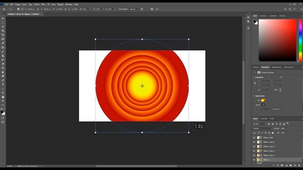The image size is (303, 170).
Task: Click the Home icon in options bar
Action: (x=4, y=9)
